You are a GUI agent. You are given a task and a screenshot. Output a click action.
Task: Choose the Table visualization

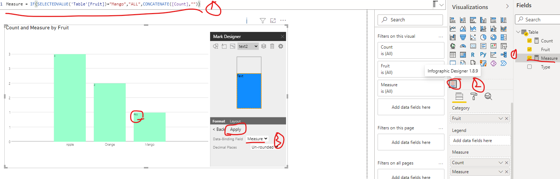(x=453, y=55)
